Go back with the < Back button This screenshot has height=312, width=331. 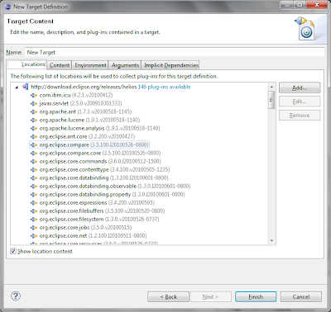(168, 297)
